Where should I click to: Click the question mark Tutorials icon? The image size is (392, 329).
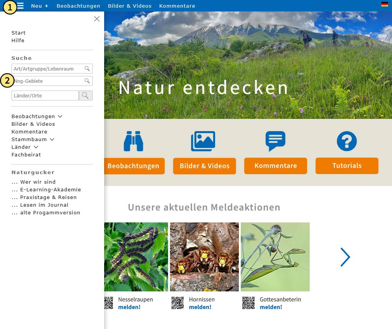(347, 141)
